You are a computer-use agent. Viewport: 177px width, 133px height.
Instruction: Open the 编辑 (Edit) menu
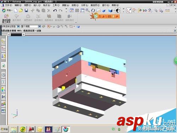[x=18, y=5]
